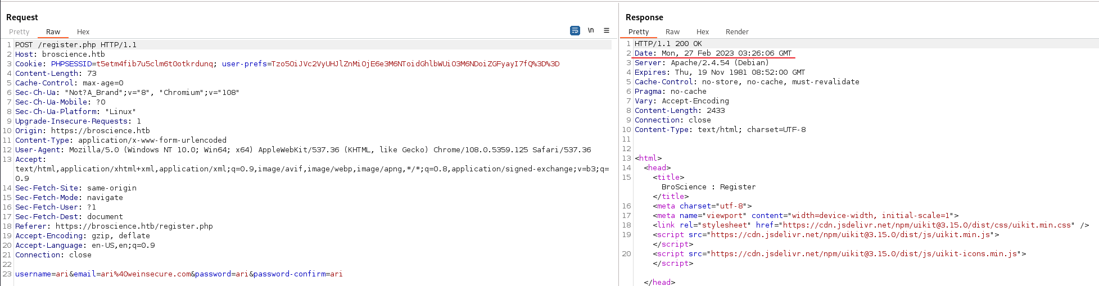Click the Date header in the response
The image size is (1099, 286).
tap(713, 53)
